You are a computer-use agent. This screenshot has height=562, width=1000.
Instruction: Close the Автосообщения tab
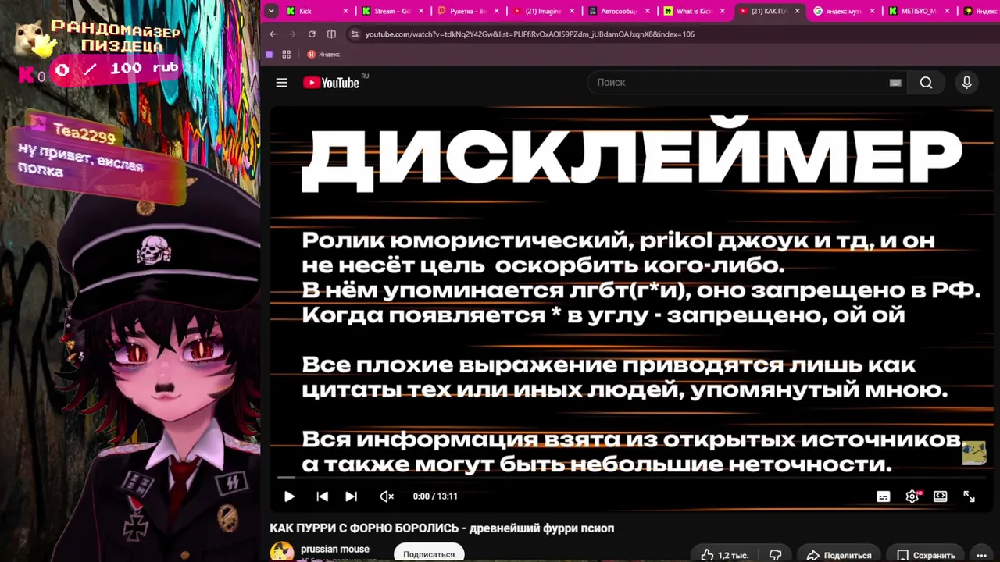point(648,12)
